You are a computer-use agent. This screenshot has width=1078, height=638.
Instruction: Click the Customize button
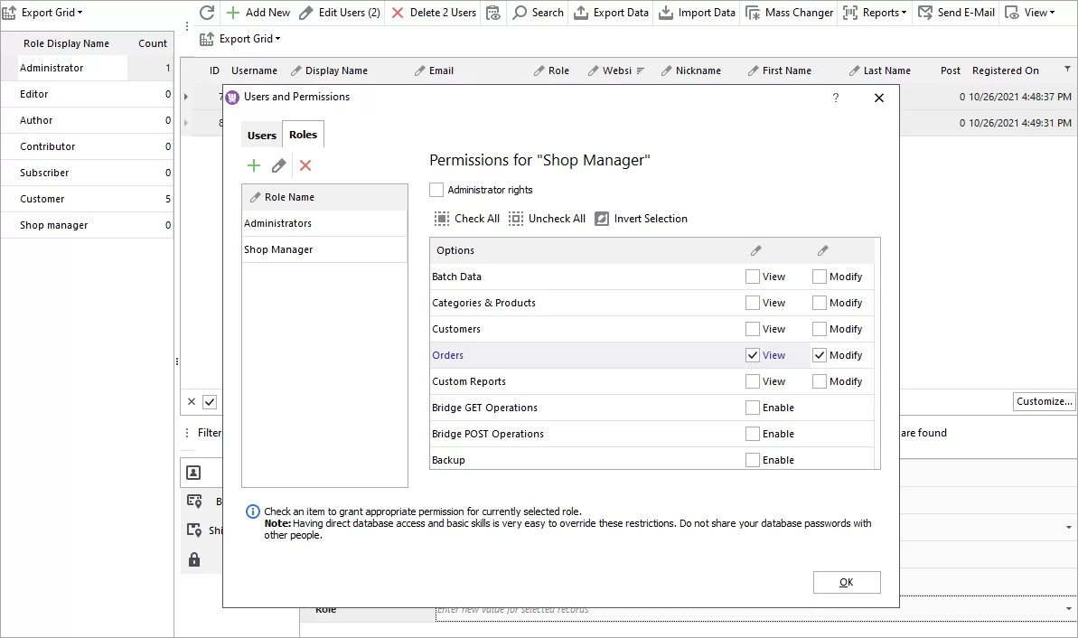click(x=1044, y=401)
